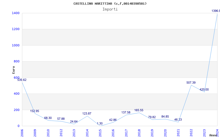Screen dimensions: 220x138
Task: Click x-axis year 2009
Action: tap(35, 133)
